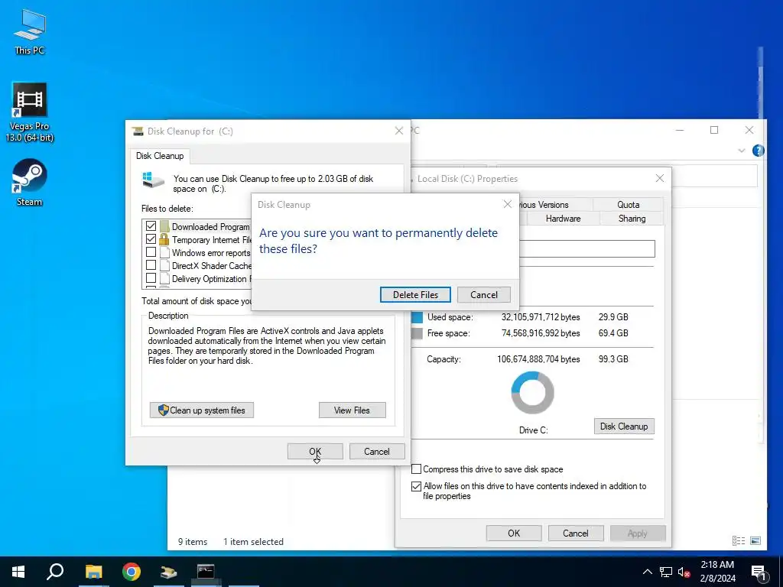Viewport: 783px width, 587px height.
Task: Expand Explorer ribbon chevron
Action: [742, 151]
